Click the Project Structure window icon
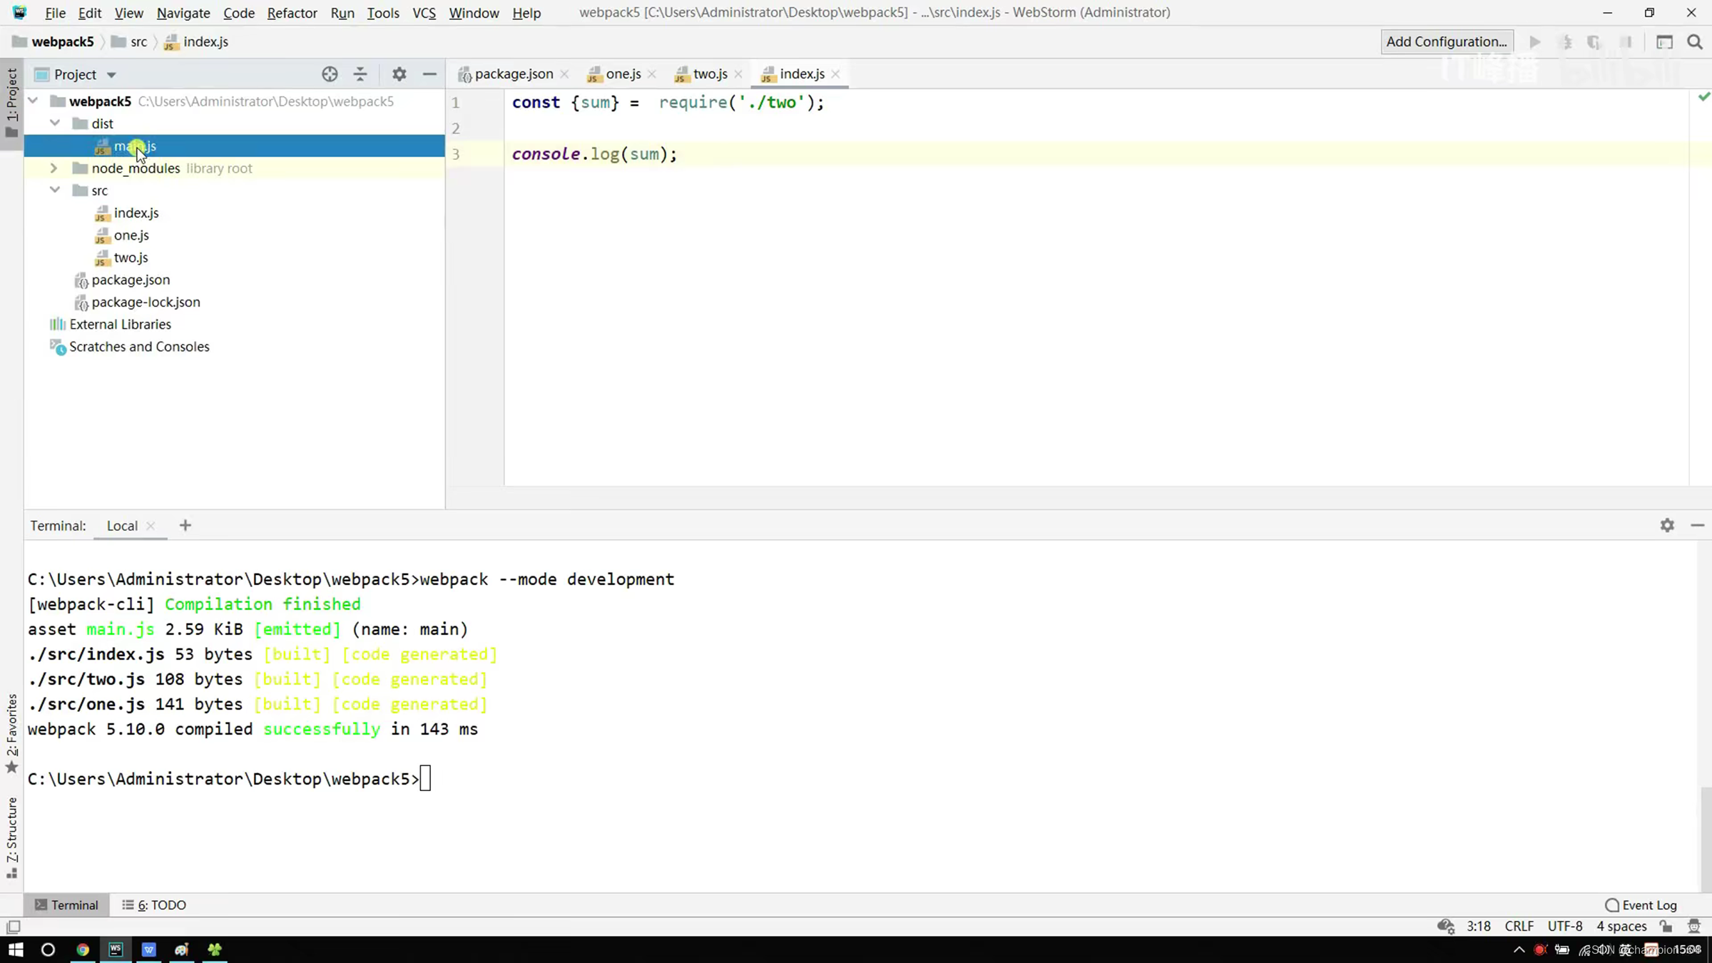The width and height of the screenshot is (1712, 963). click(x=1664, y=42)
